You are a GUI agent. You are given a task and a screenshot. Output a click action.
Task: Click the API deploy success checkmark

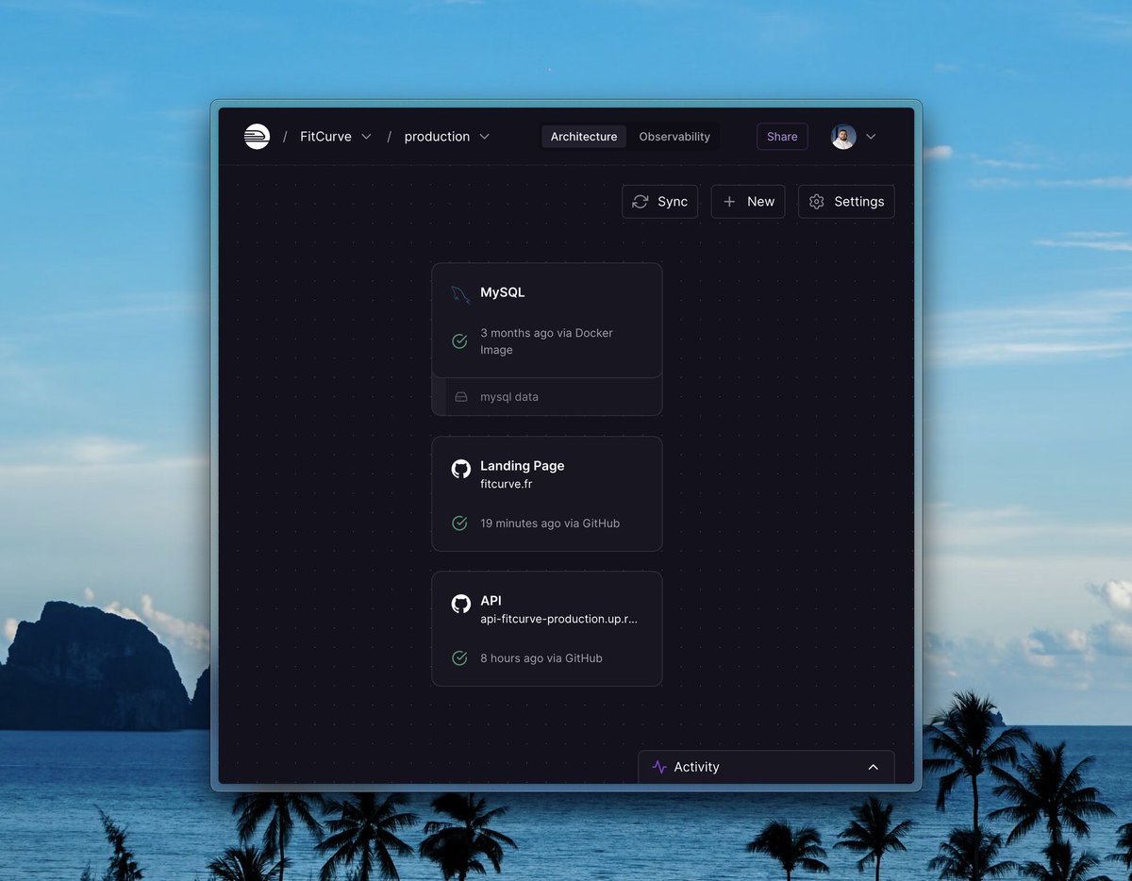[459, 658]
